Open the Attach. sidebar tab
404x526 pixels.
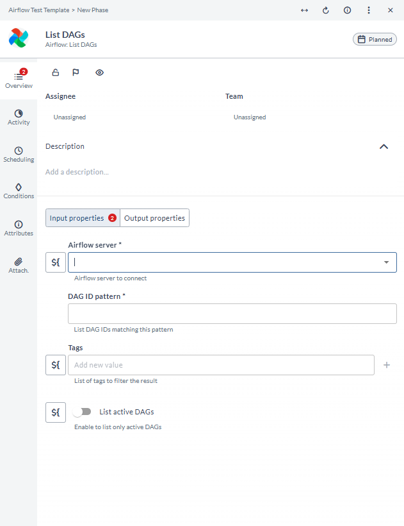(19, 266)
